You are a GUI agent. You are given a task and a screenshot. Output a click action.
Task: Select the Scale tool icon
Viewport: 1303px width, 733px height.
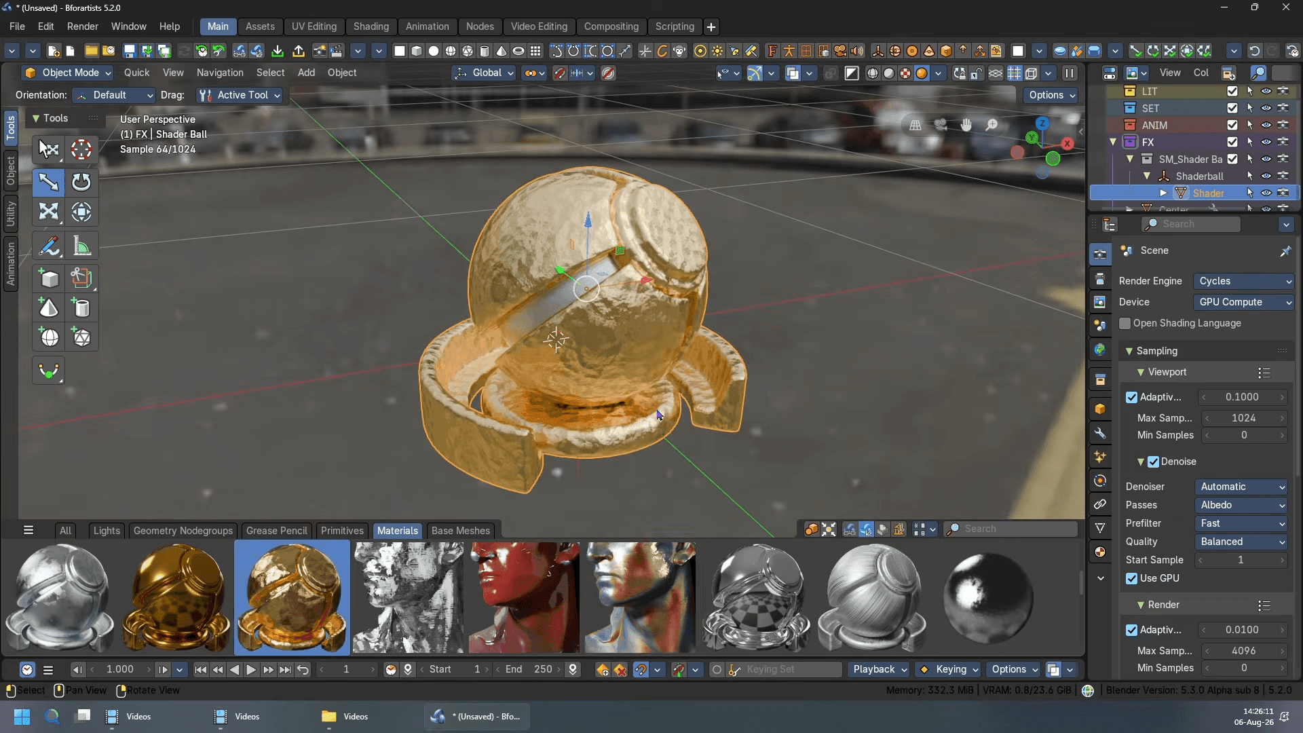coord(49,212)
